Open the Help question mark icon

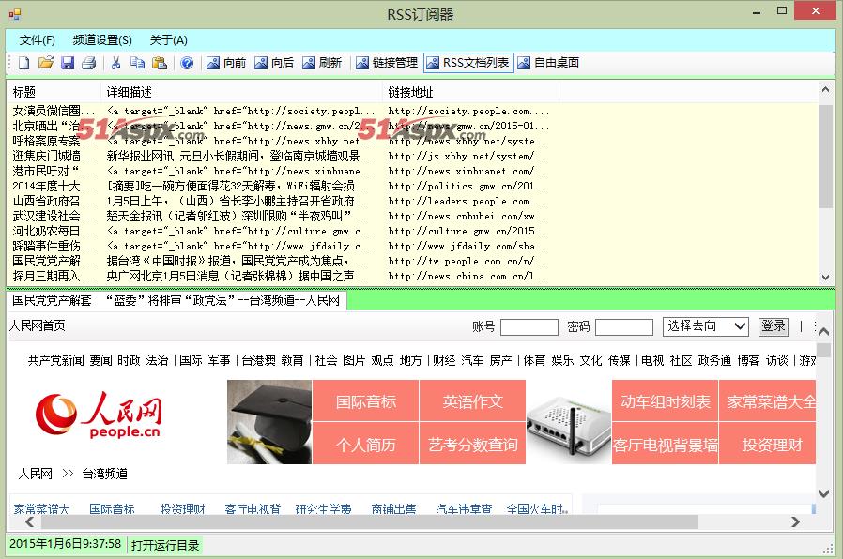187,63
